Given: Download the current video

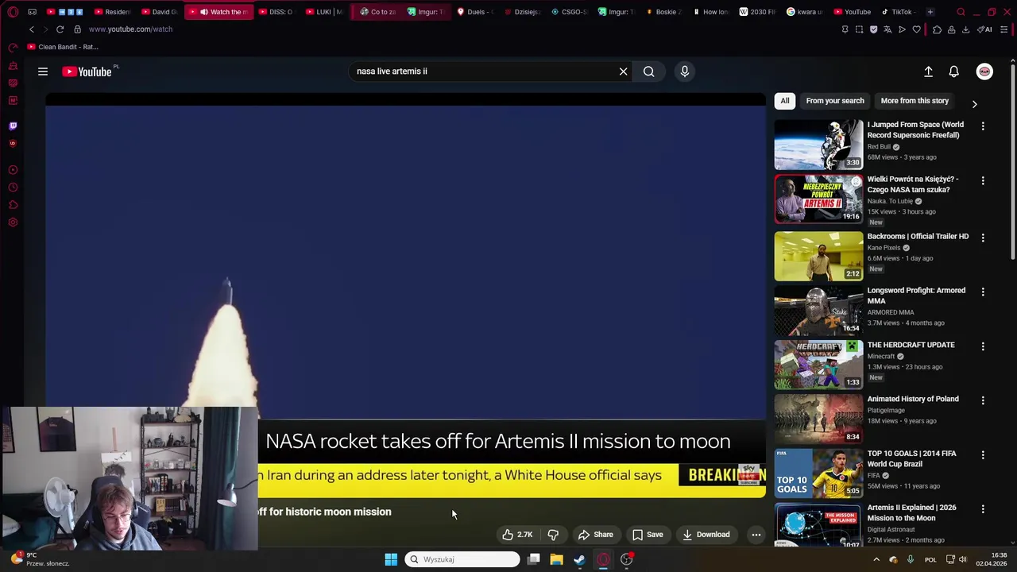Looking at the screenshot, I should (x=706, y=535).
